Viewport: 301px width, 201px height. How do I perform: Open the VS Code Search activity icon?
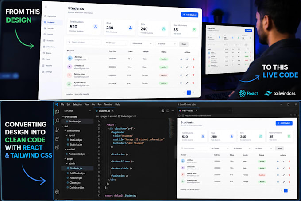[57, 121]
